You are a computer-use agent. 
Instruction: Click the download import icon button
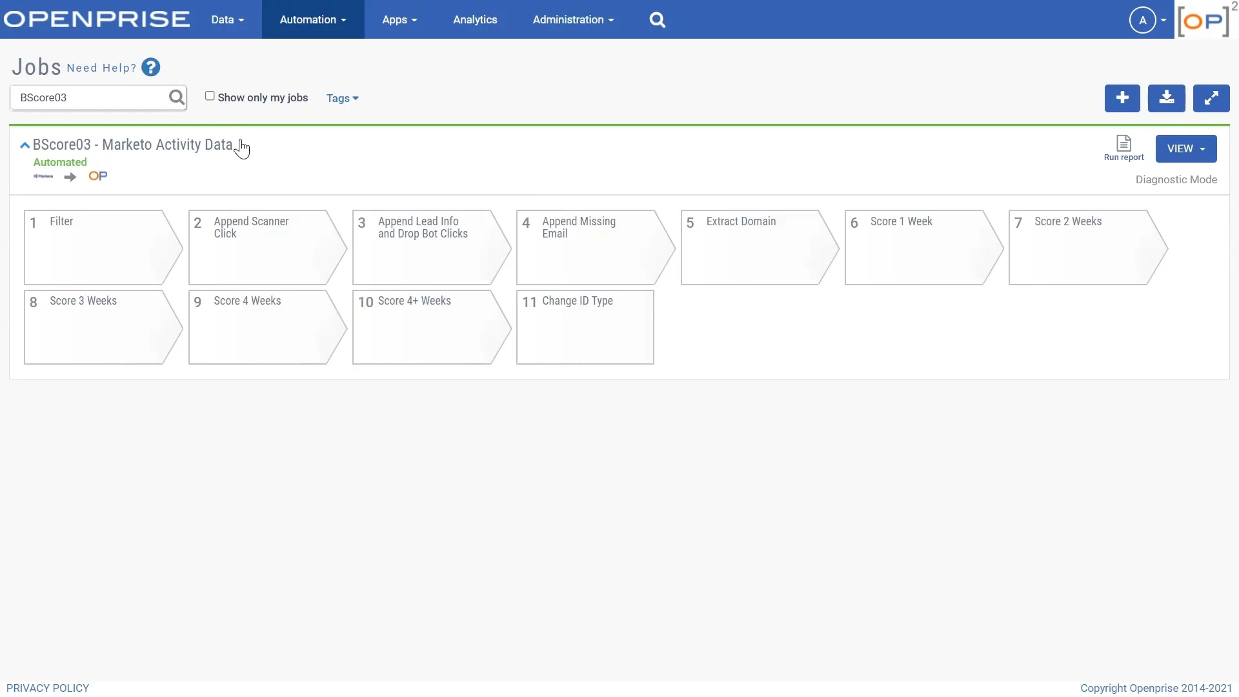(1166, 98)
